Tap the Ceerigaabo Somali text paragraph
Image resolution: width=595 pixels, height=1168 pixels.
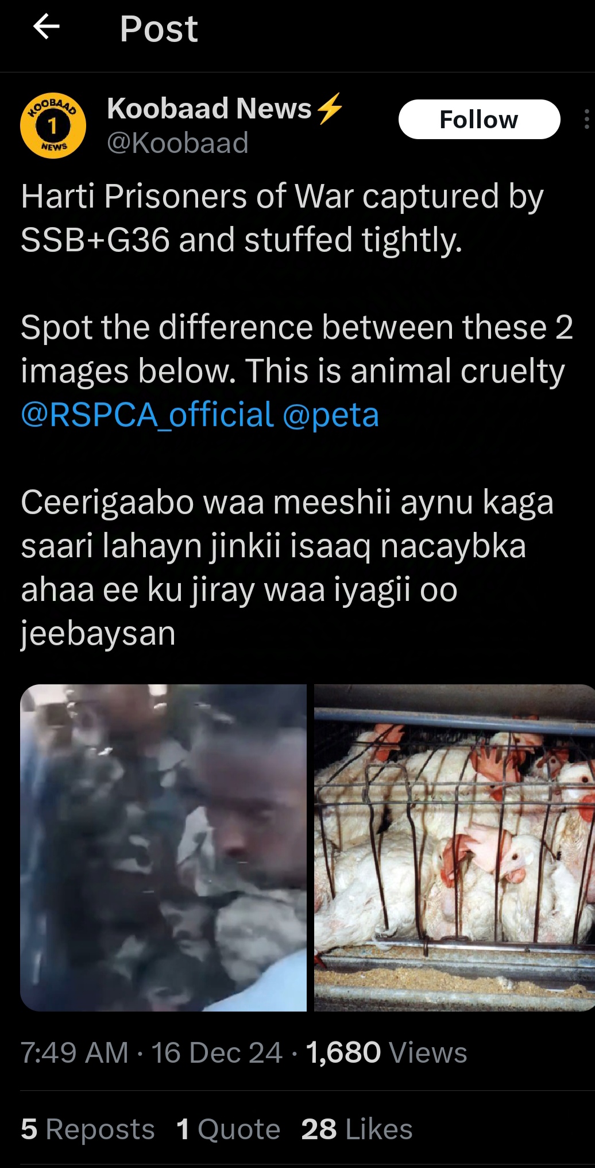287,568
